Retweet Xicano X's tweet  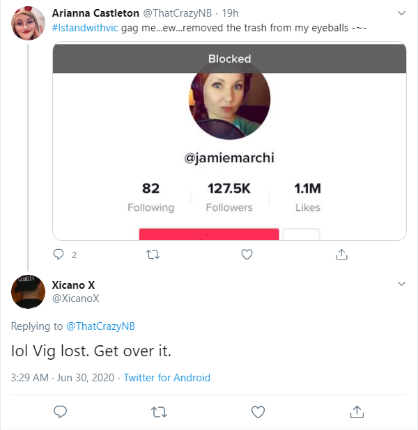coord(160,412)
